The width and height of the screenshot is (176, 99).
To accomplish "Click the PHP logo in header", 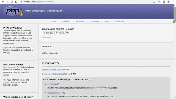I will tap(13, 11).
